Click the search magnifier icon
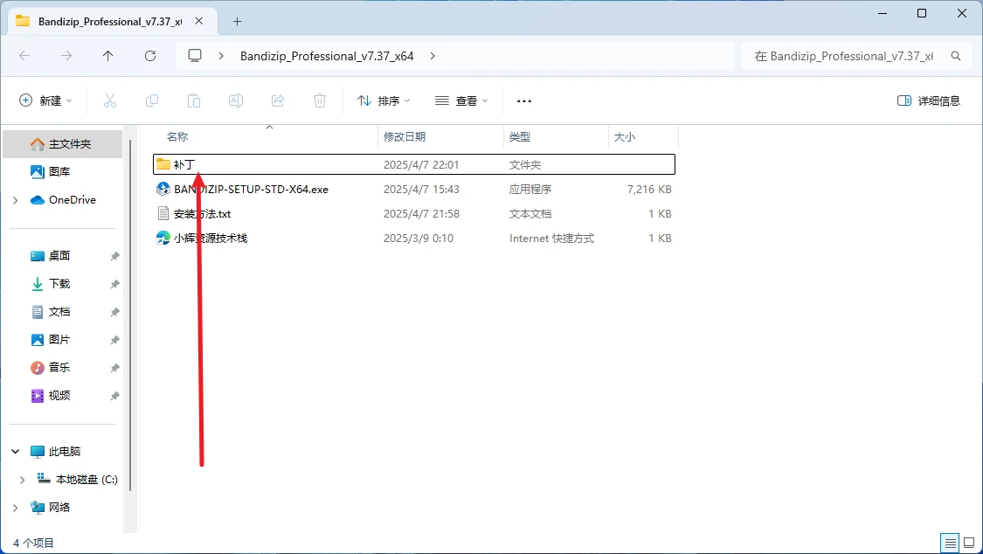This screenshot has height=554, width=983. tap(956, 56)
